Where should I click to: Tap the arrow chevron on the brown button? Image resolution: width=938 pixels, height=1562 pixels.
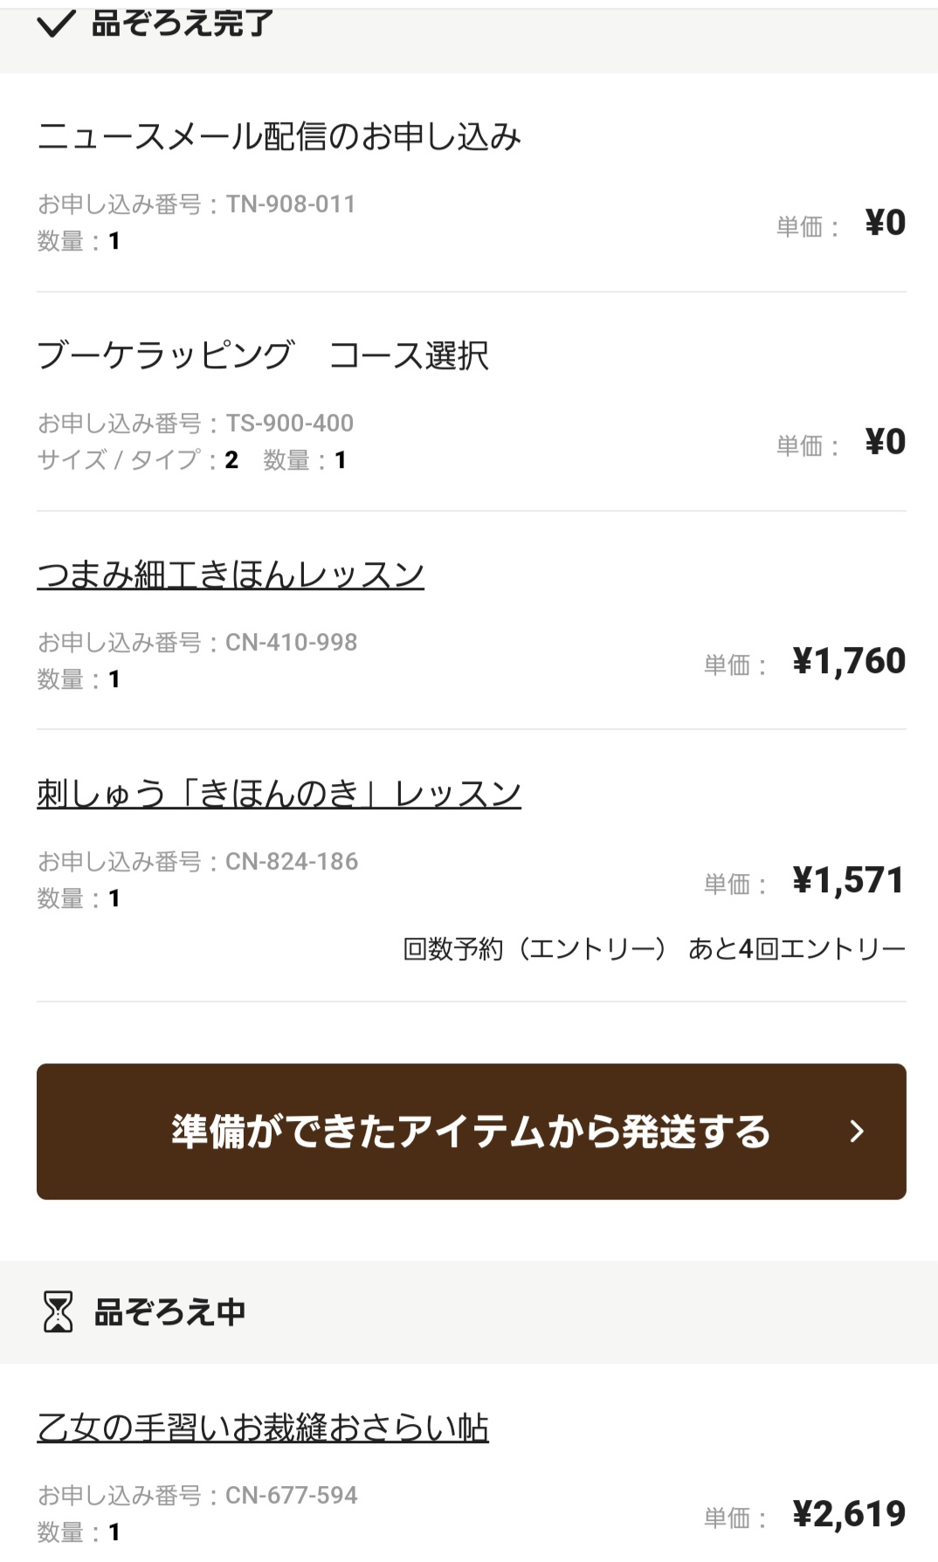[857, 1132]
